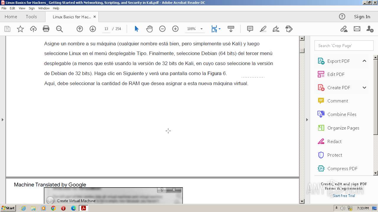Add the file to starred (bookmark star)
378x212 pixels.
click(20, 29)
